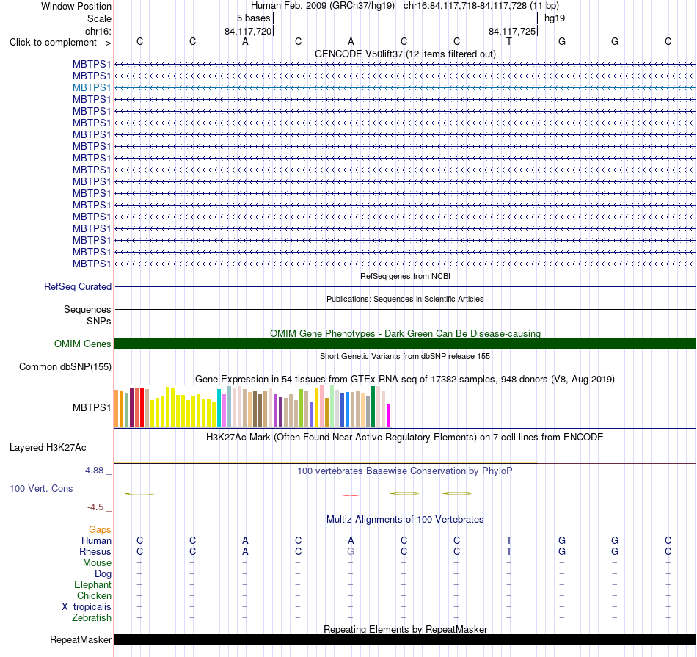Open the Common dbSNP(155) track label
The height and width of the screenshot is (657, 697).
pos(65,366)
